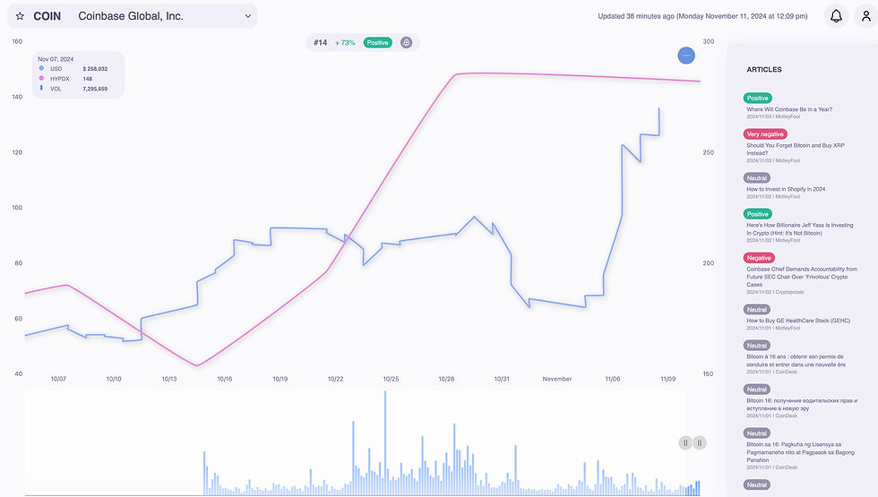This screenshot has height=497, width=878.
Task: Open the stock selector dropdown chevron
Action: (247, 16)
